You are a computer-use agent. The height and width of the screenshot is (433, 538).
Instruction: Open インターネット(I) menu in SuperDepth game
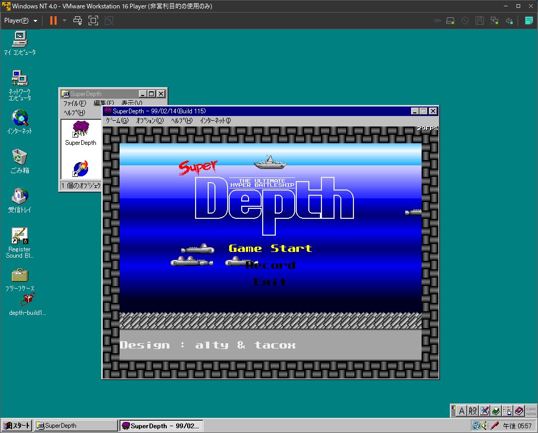click(215, 121)
